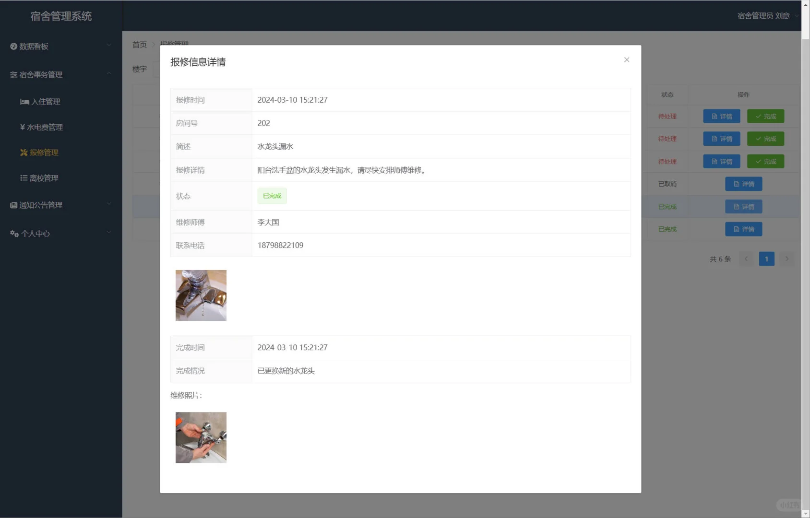Click the 通知公告管理 book icon
The image size is (810, 518).
[x=13, y=205]
